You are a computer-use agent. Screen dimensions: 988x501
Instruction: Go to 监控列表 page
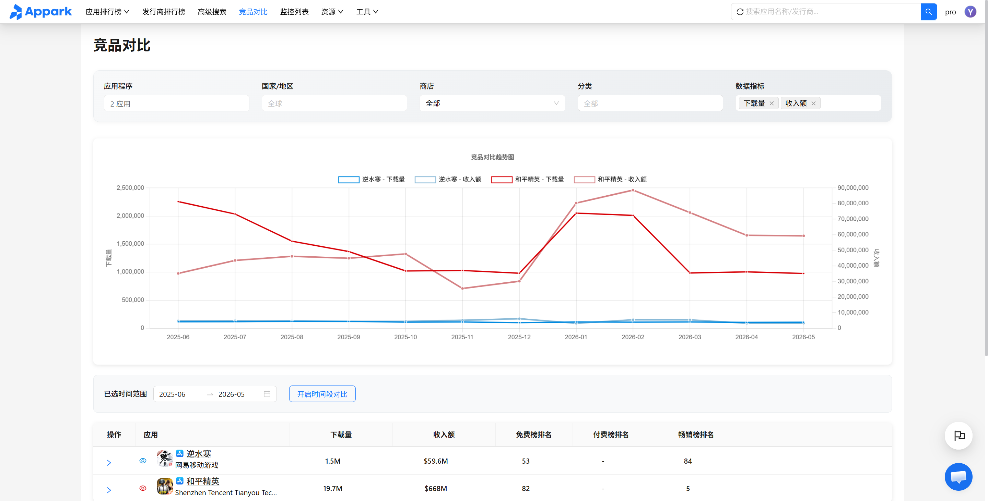(294, 12)
